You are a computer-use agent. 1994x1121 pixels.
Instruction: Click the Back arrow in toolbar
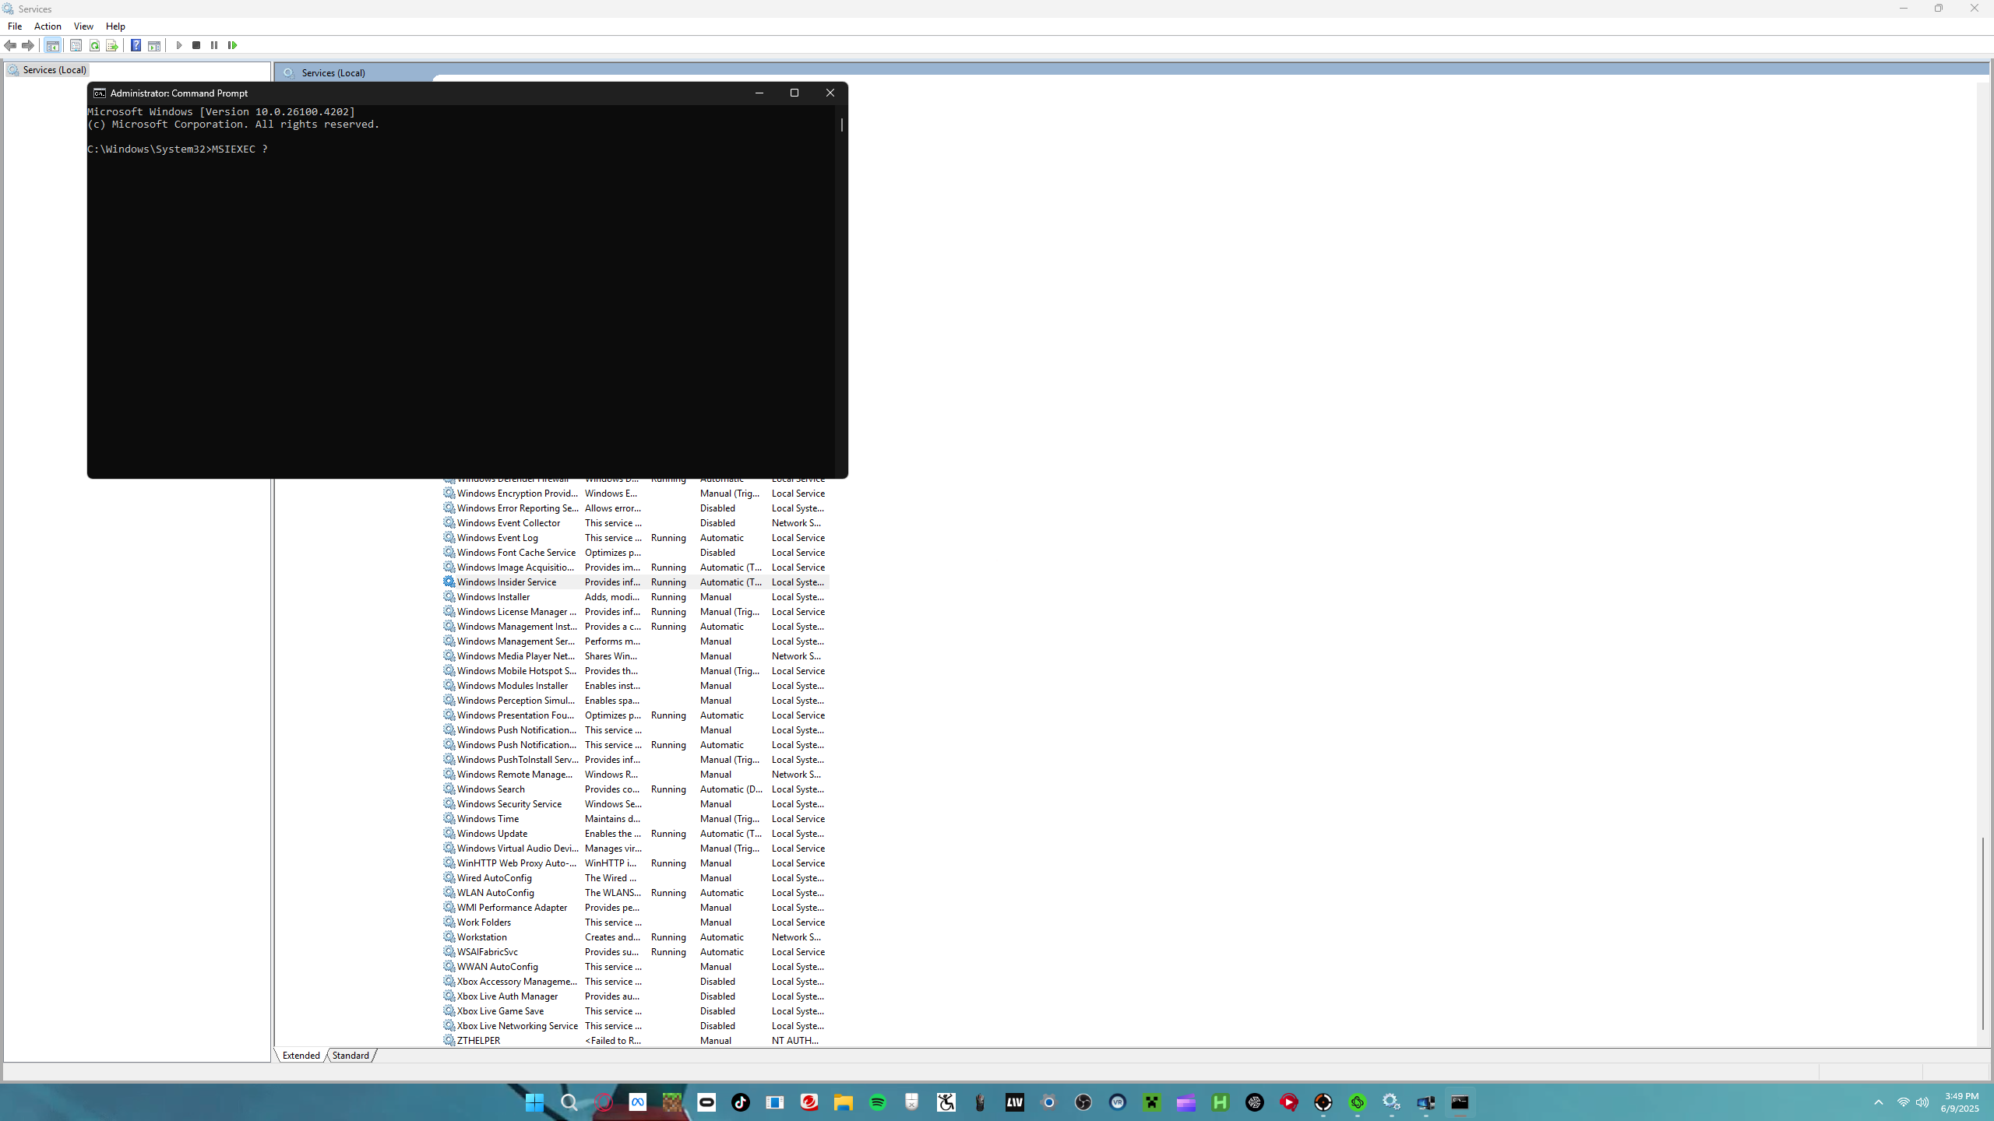(x=10, y=46)
